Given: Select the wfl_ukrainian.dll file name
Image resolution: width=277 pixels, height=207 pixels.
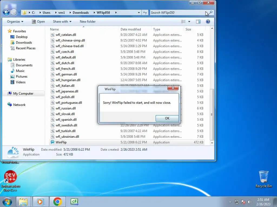Looking at the screenshot, I should tap(67, 137).
